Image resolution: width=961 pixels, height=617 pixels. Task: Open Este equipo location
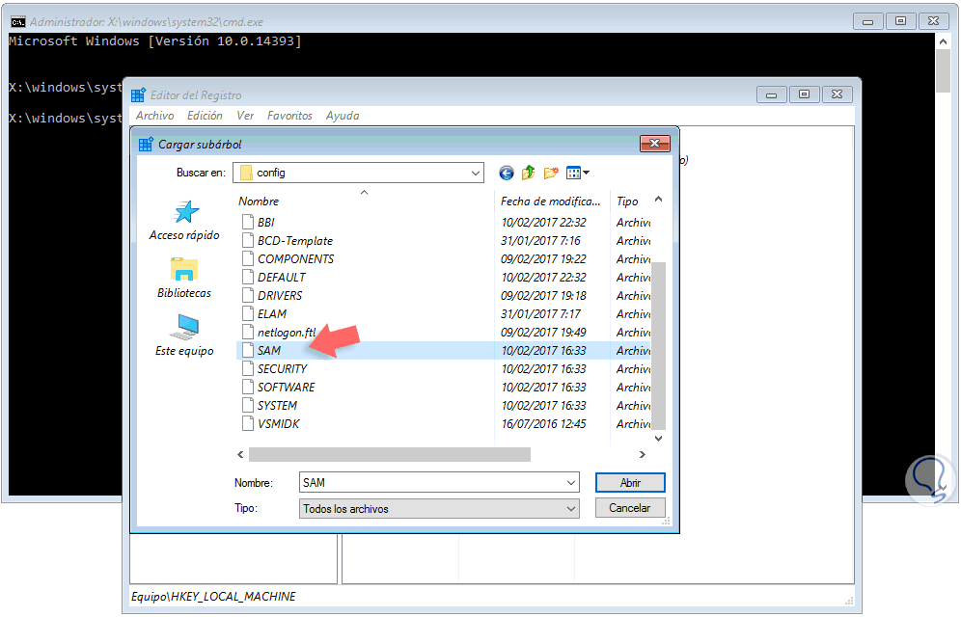click(184, 335)
